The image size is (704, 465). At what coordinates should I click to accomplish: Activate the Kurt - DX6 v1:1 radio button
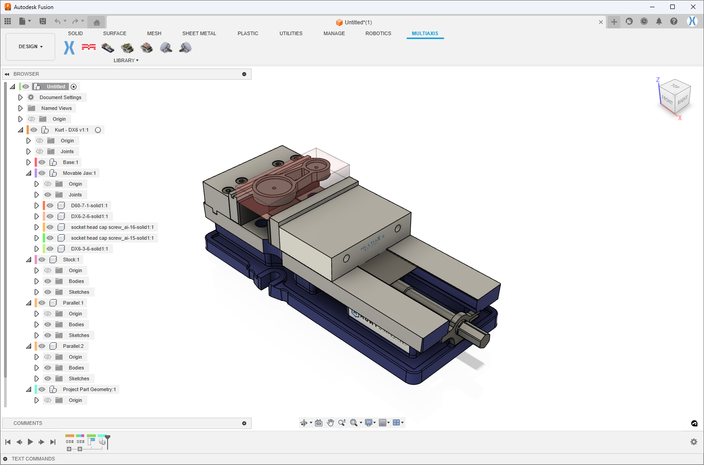coord(98,130)
